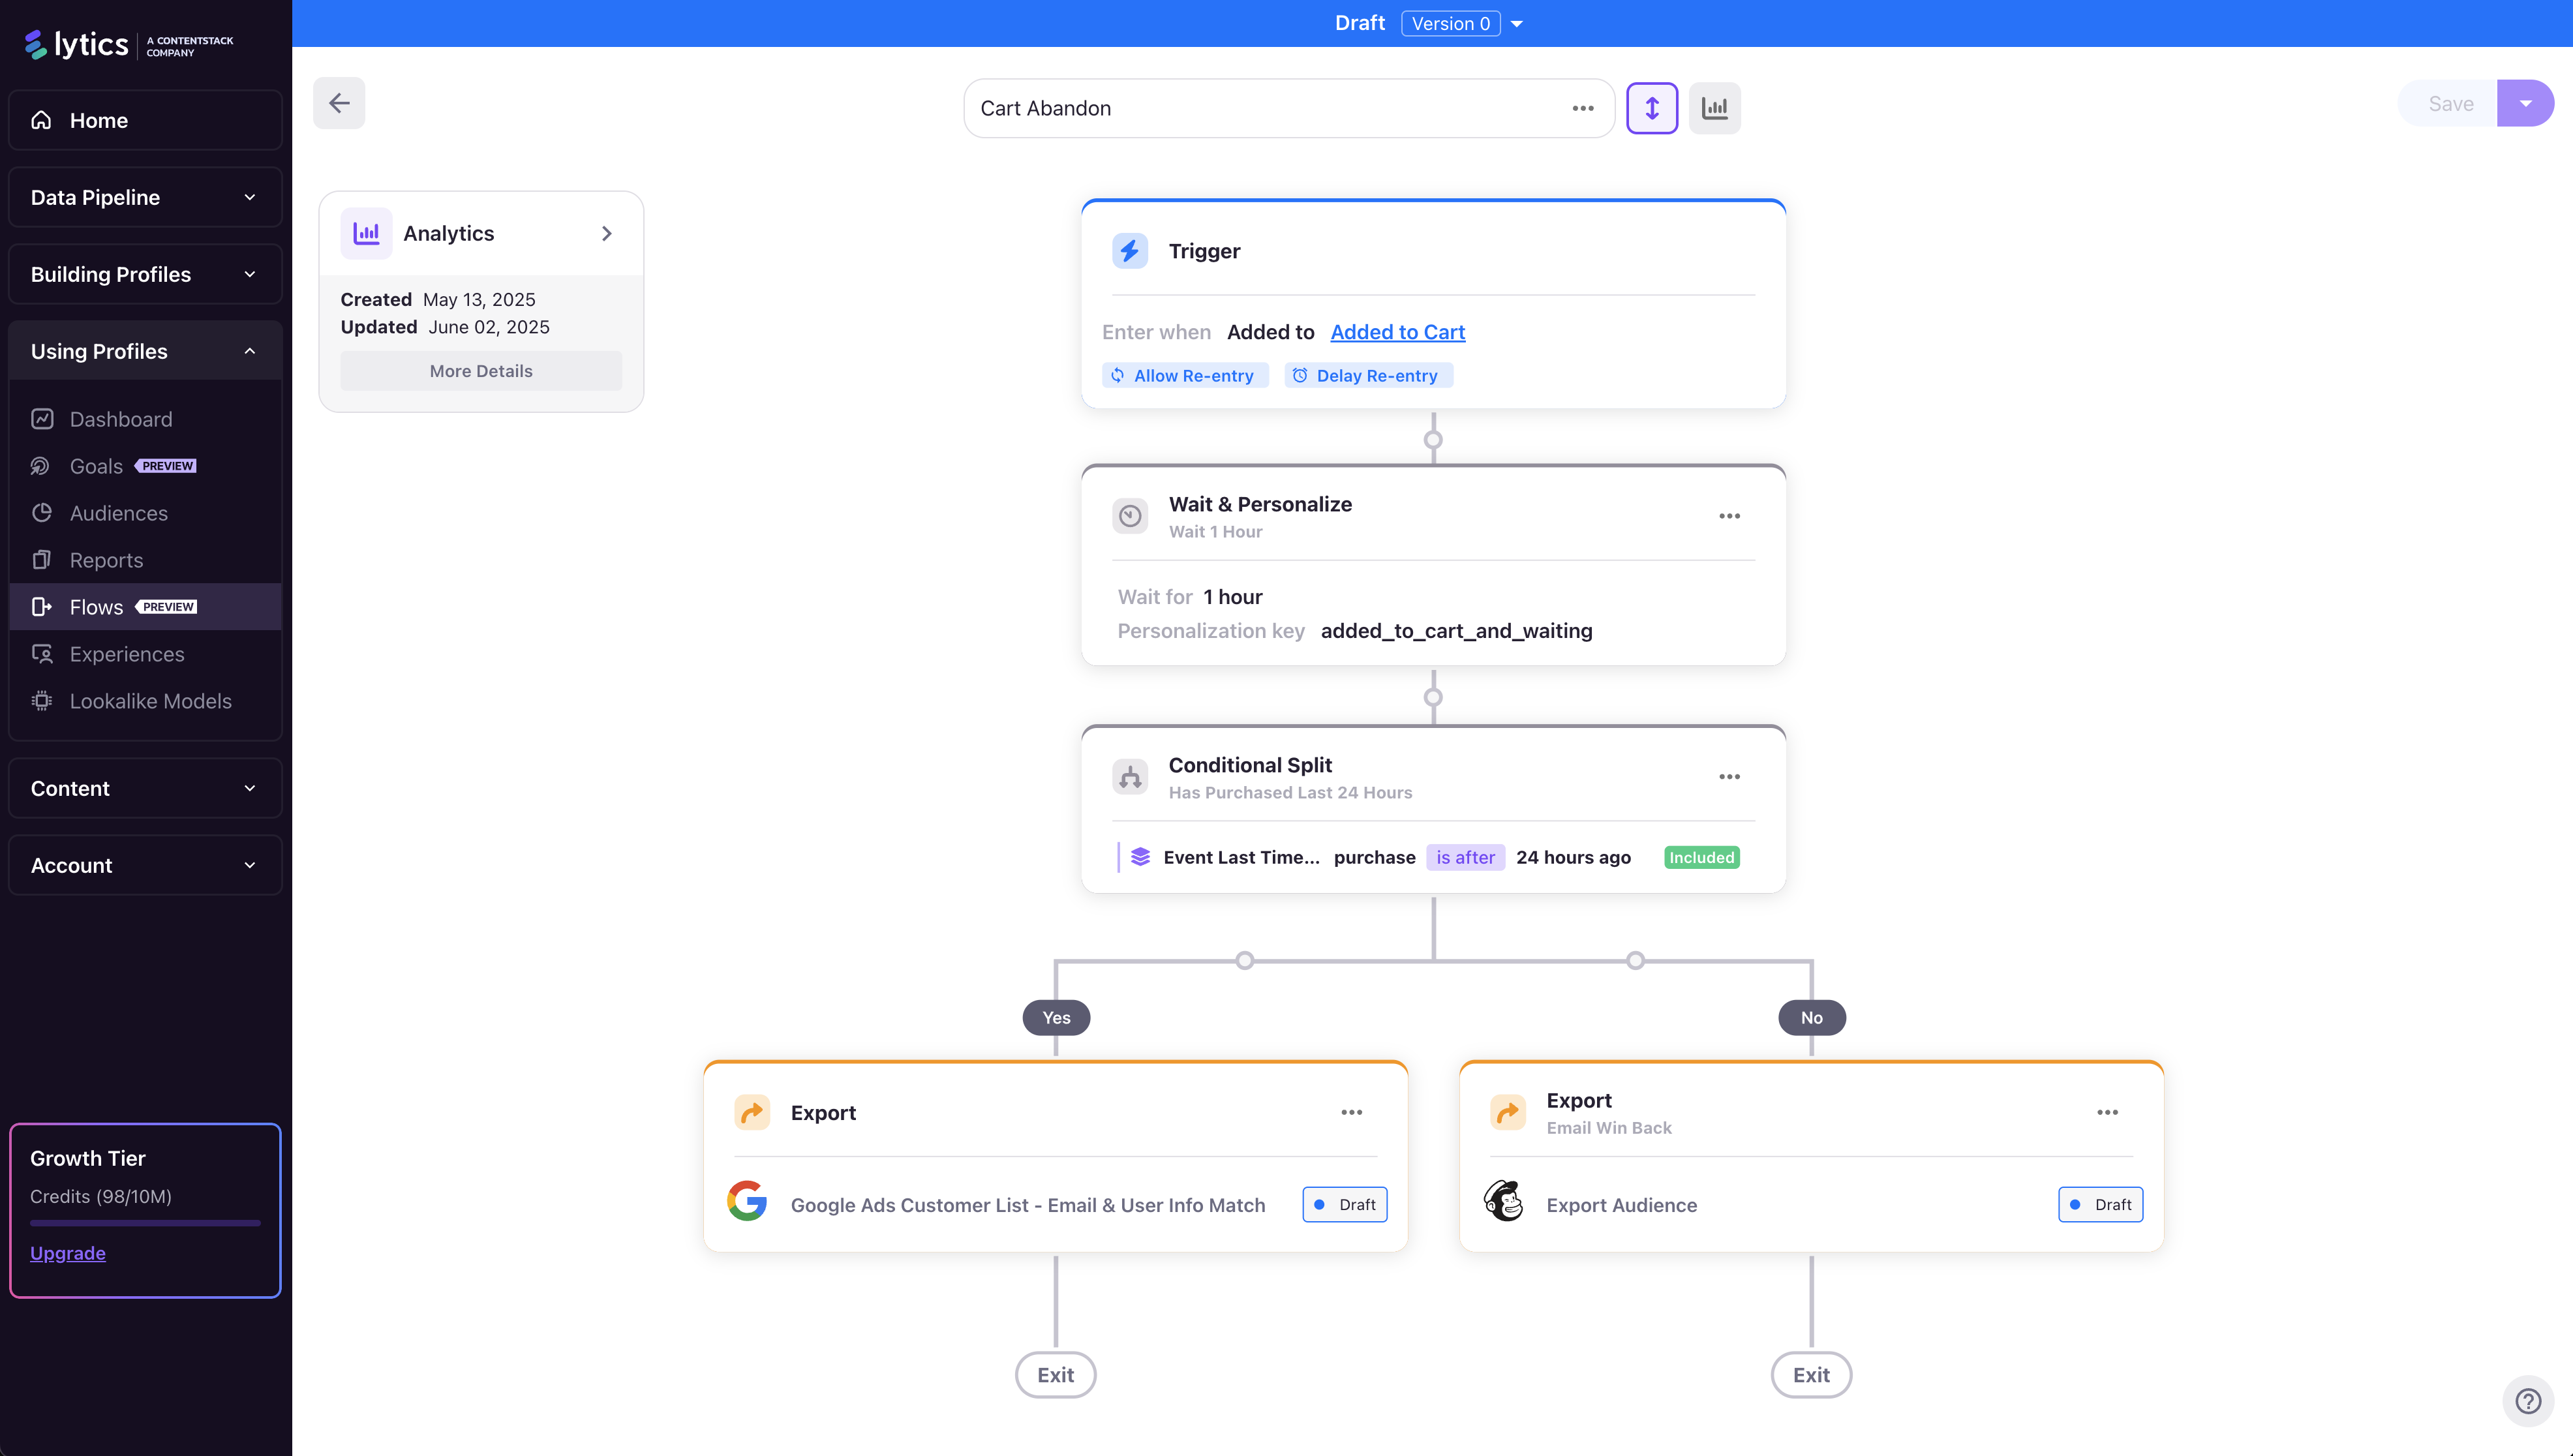The width and height of the screenshot is (2573, 1456).
Task: Open the Save button dropdown arrow
Action: (2525, 104)
